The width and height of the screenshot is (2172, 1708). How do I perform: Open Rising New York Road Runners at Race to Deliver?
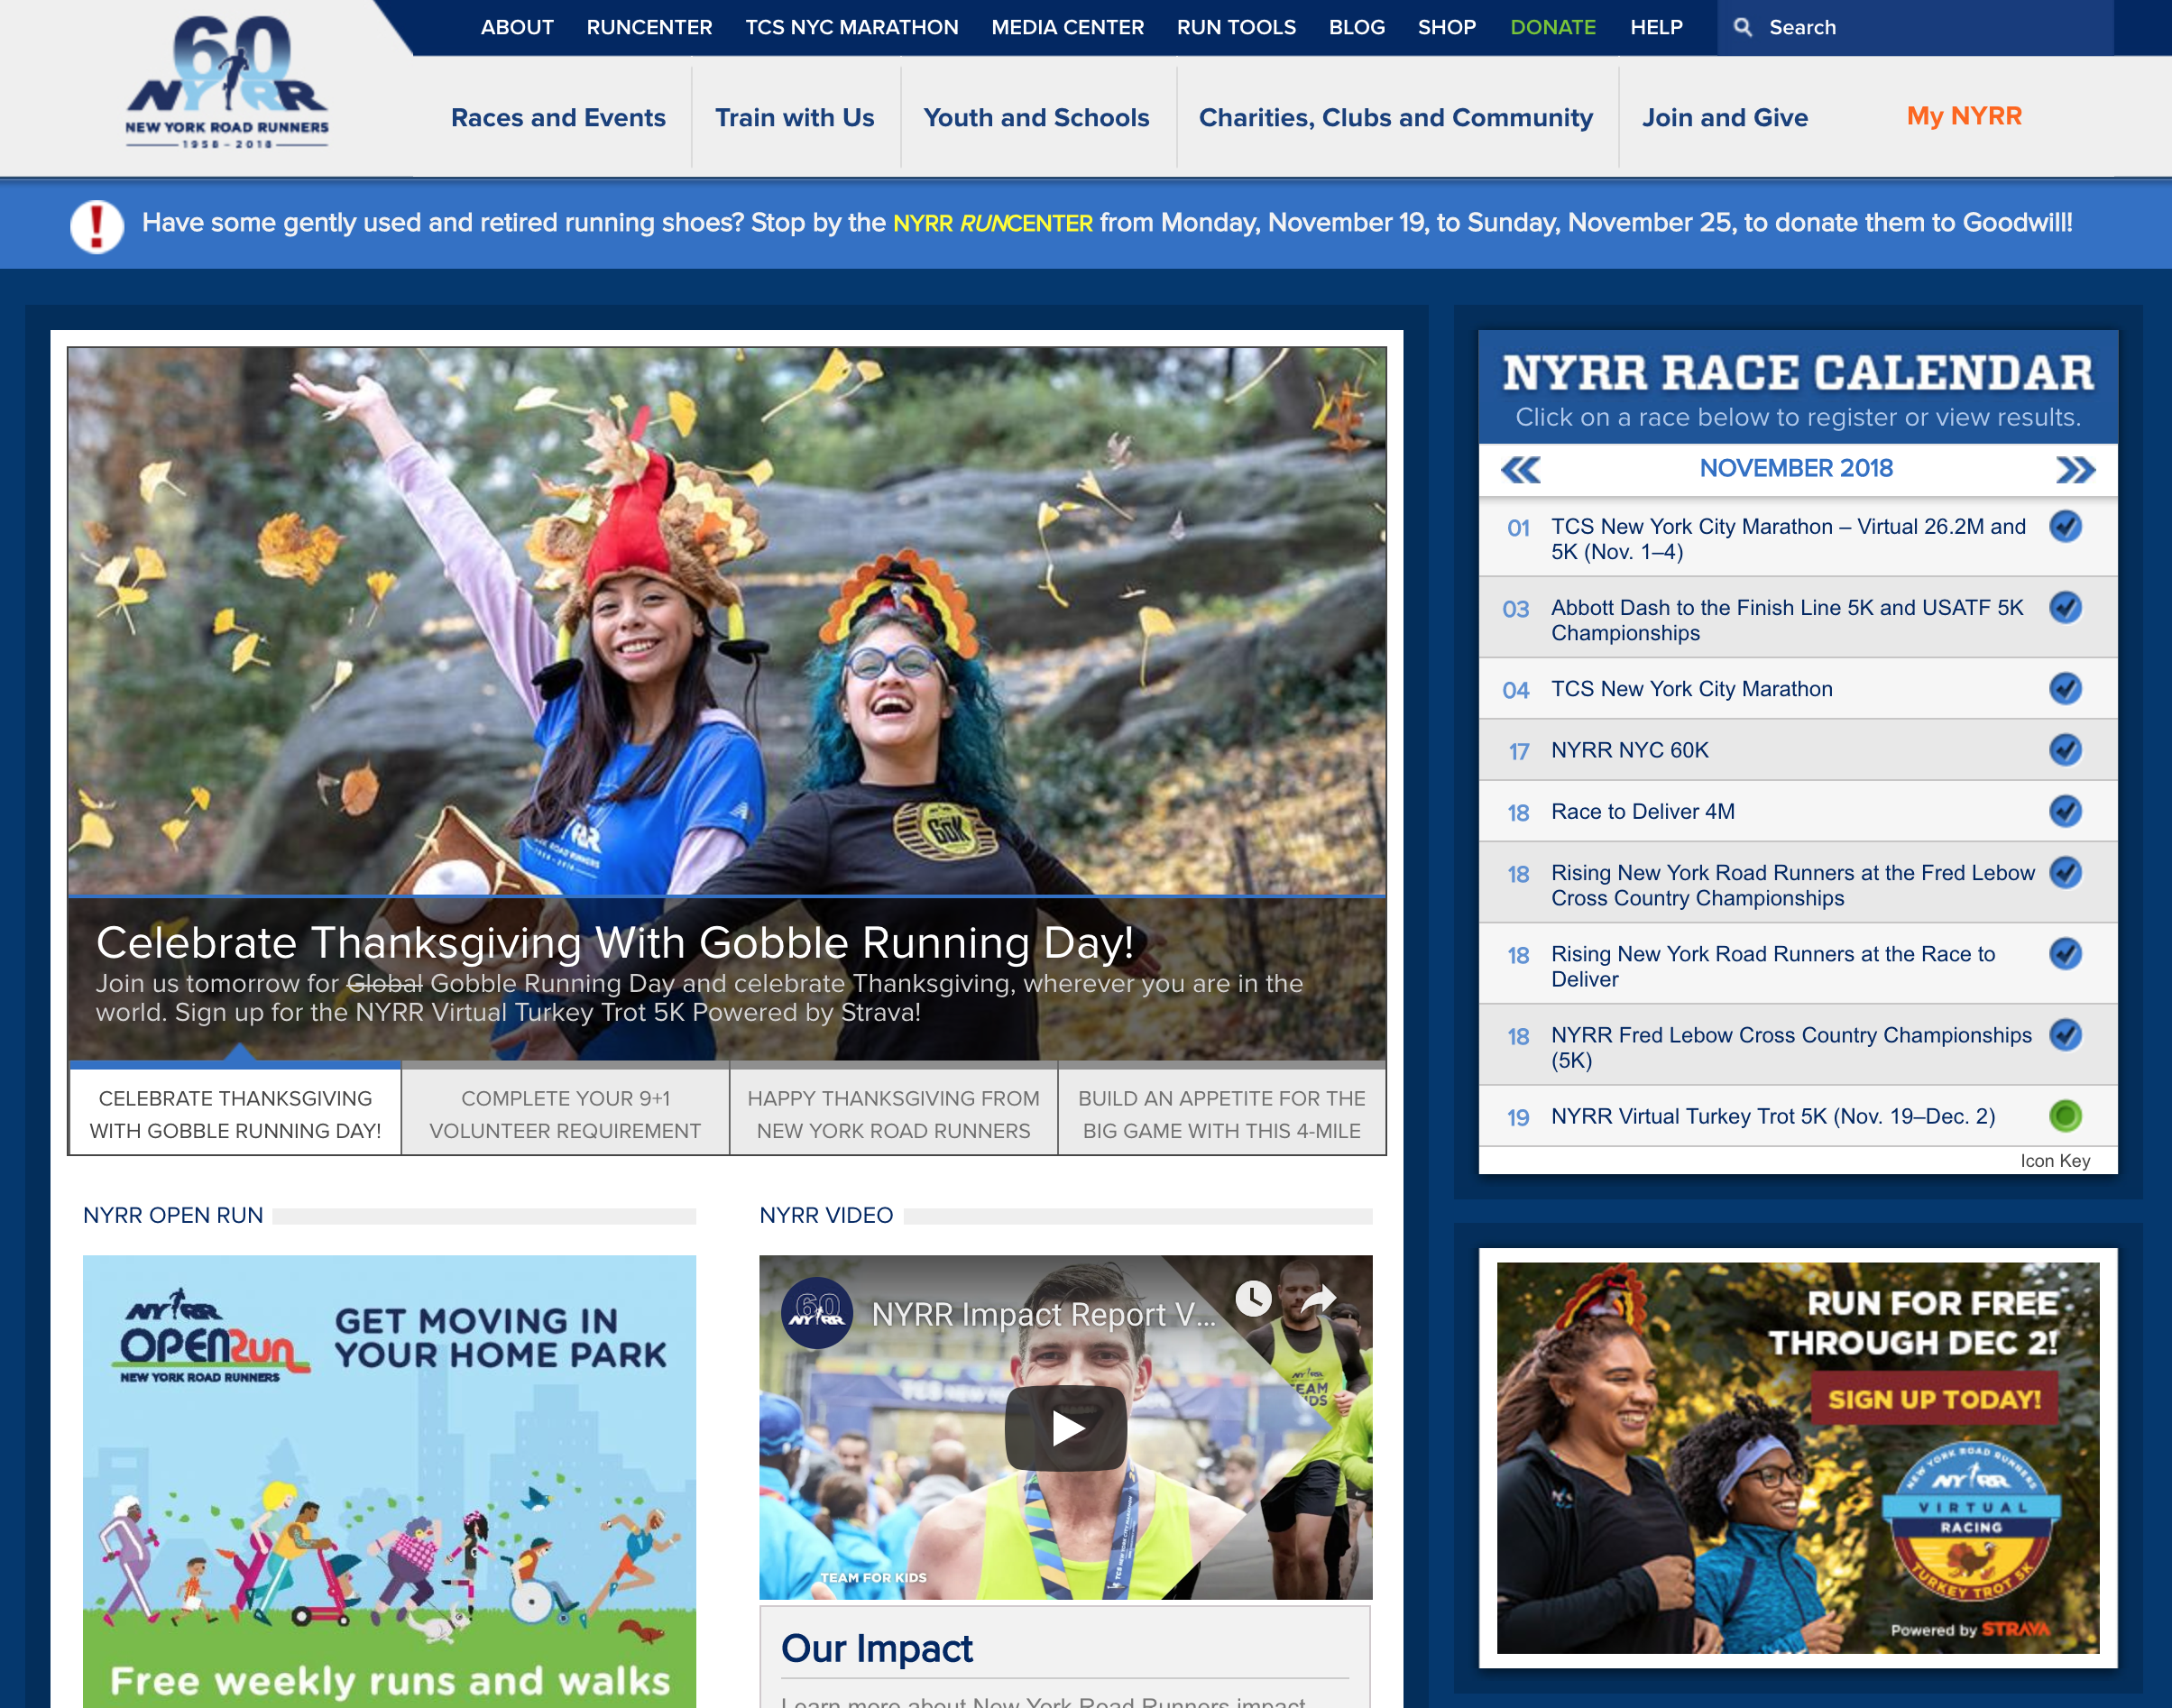click(x=1773, y=966)
